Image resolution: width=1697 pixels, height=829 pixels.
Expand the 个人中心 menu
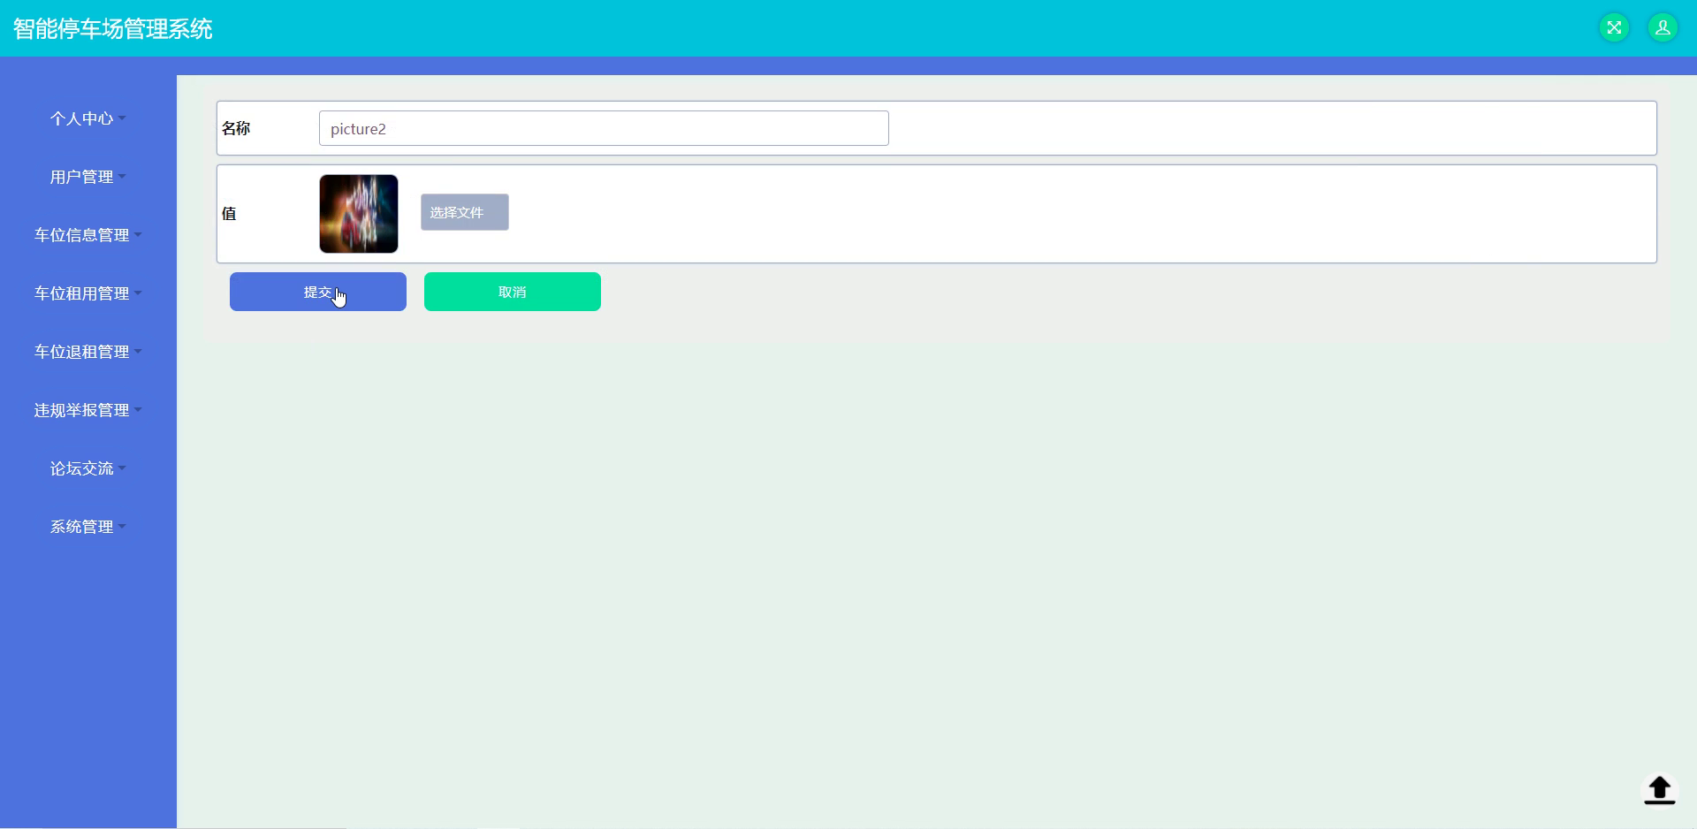[x=88, y=118]
